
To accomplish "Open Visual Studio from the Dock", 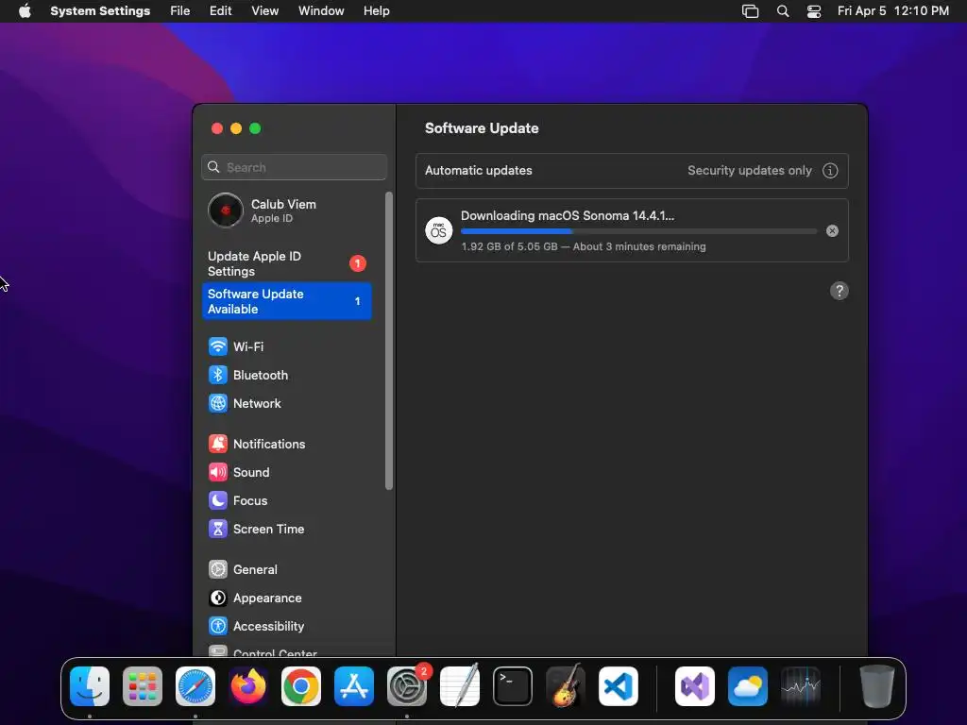I will click(x=695, y=686).
